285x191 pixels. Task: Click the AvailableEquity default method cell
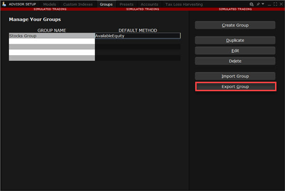coord(138,36)
